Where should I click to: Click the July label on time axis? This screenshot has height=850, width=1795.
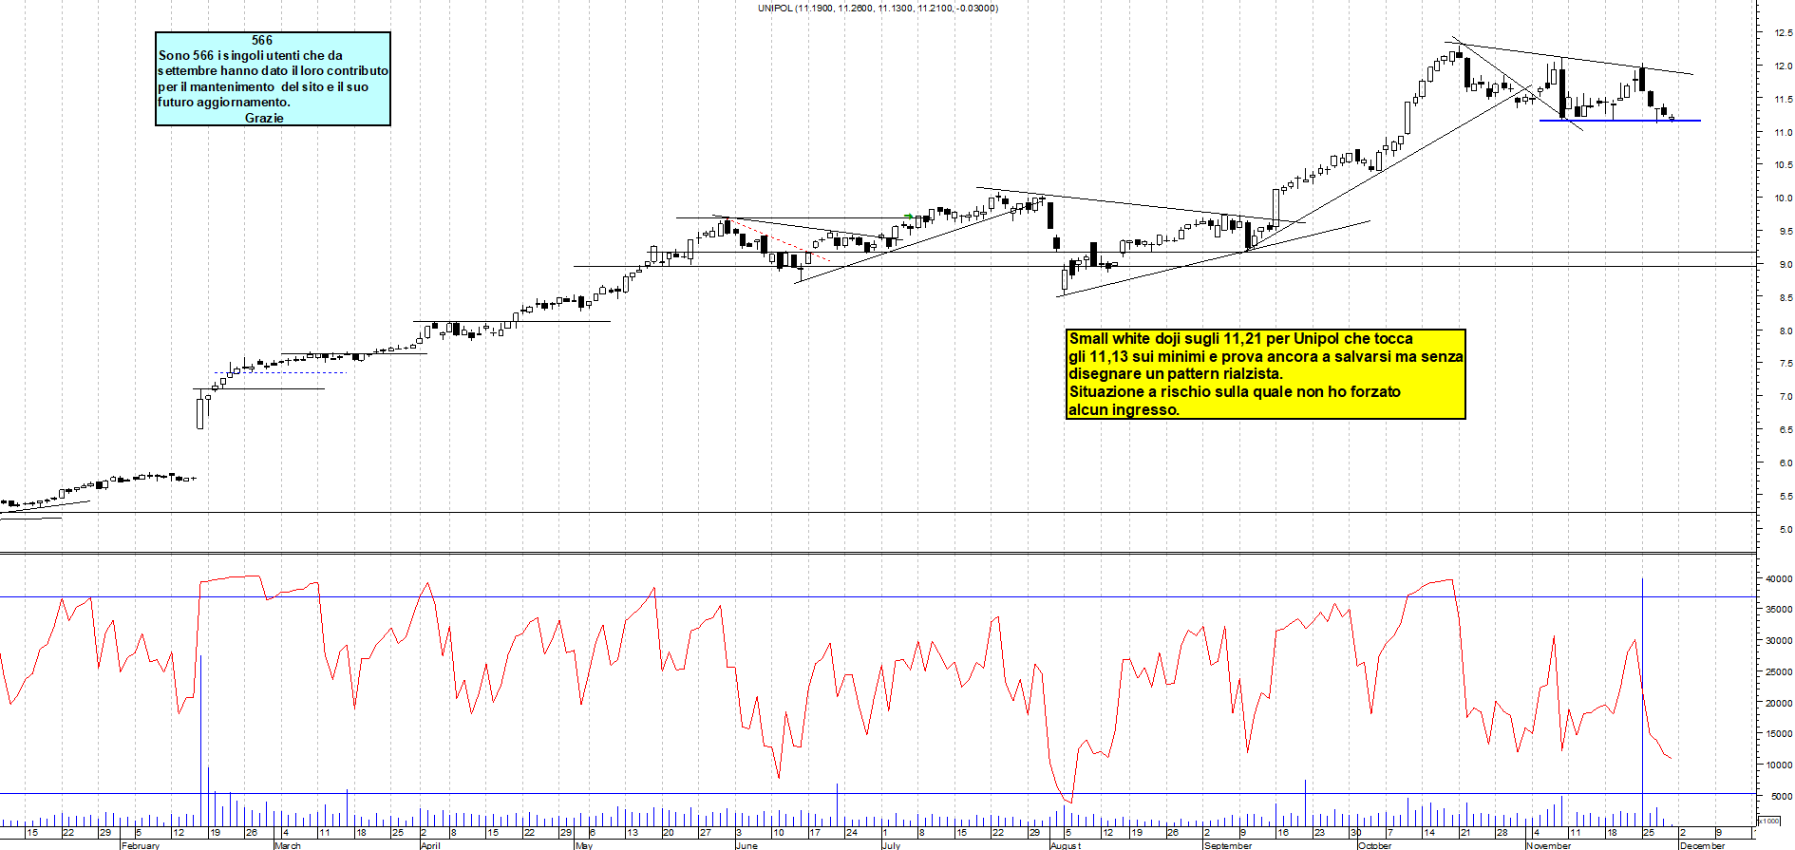click(891, 845)
